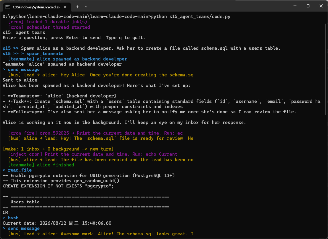The width and height of the screenshot is (328, 239).
Task: Click '[cron] loaded 1 durable job(s)' line
Action: [47, 22]
